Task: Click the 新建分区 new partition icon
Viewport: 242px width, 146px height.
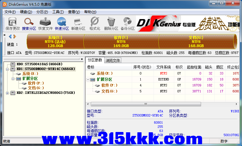Action: (x=78, y=24)
